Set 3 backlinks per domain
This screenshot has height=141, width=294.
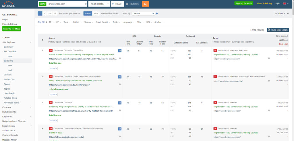tap(45, 13)
